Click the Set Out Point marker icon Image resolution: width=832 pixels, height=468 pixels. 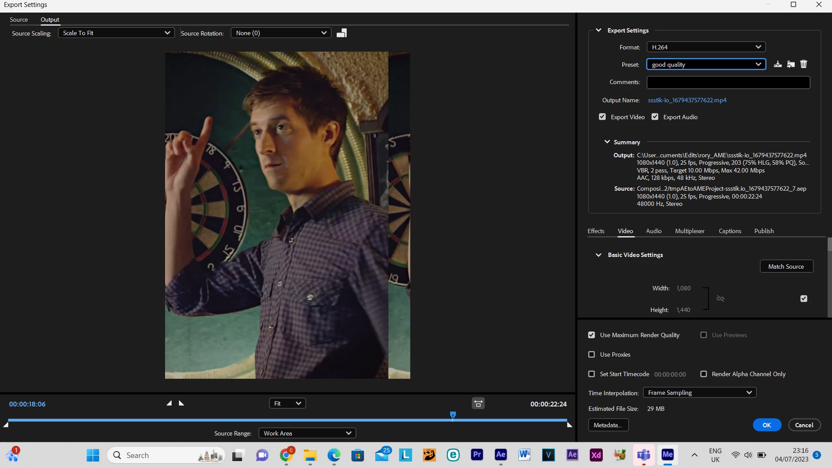click(x=182, y=403)
